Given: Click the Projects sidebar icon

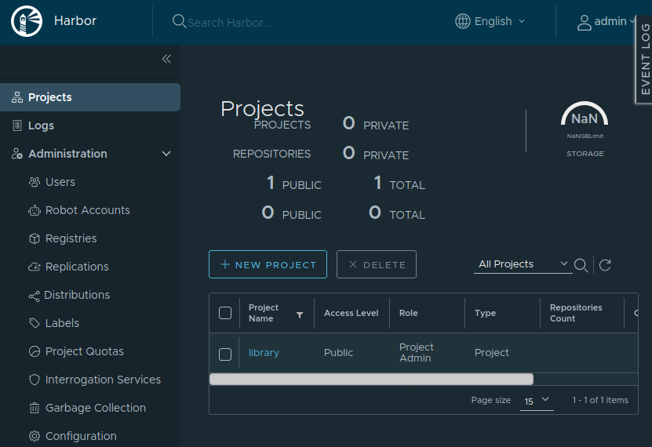Looking at the screenshot, I should pyautogui.click(x=17, y=97).
